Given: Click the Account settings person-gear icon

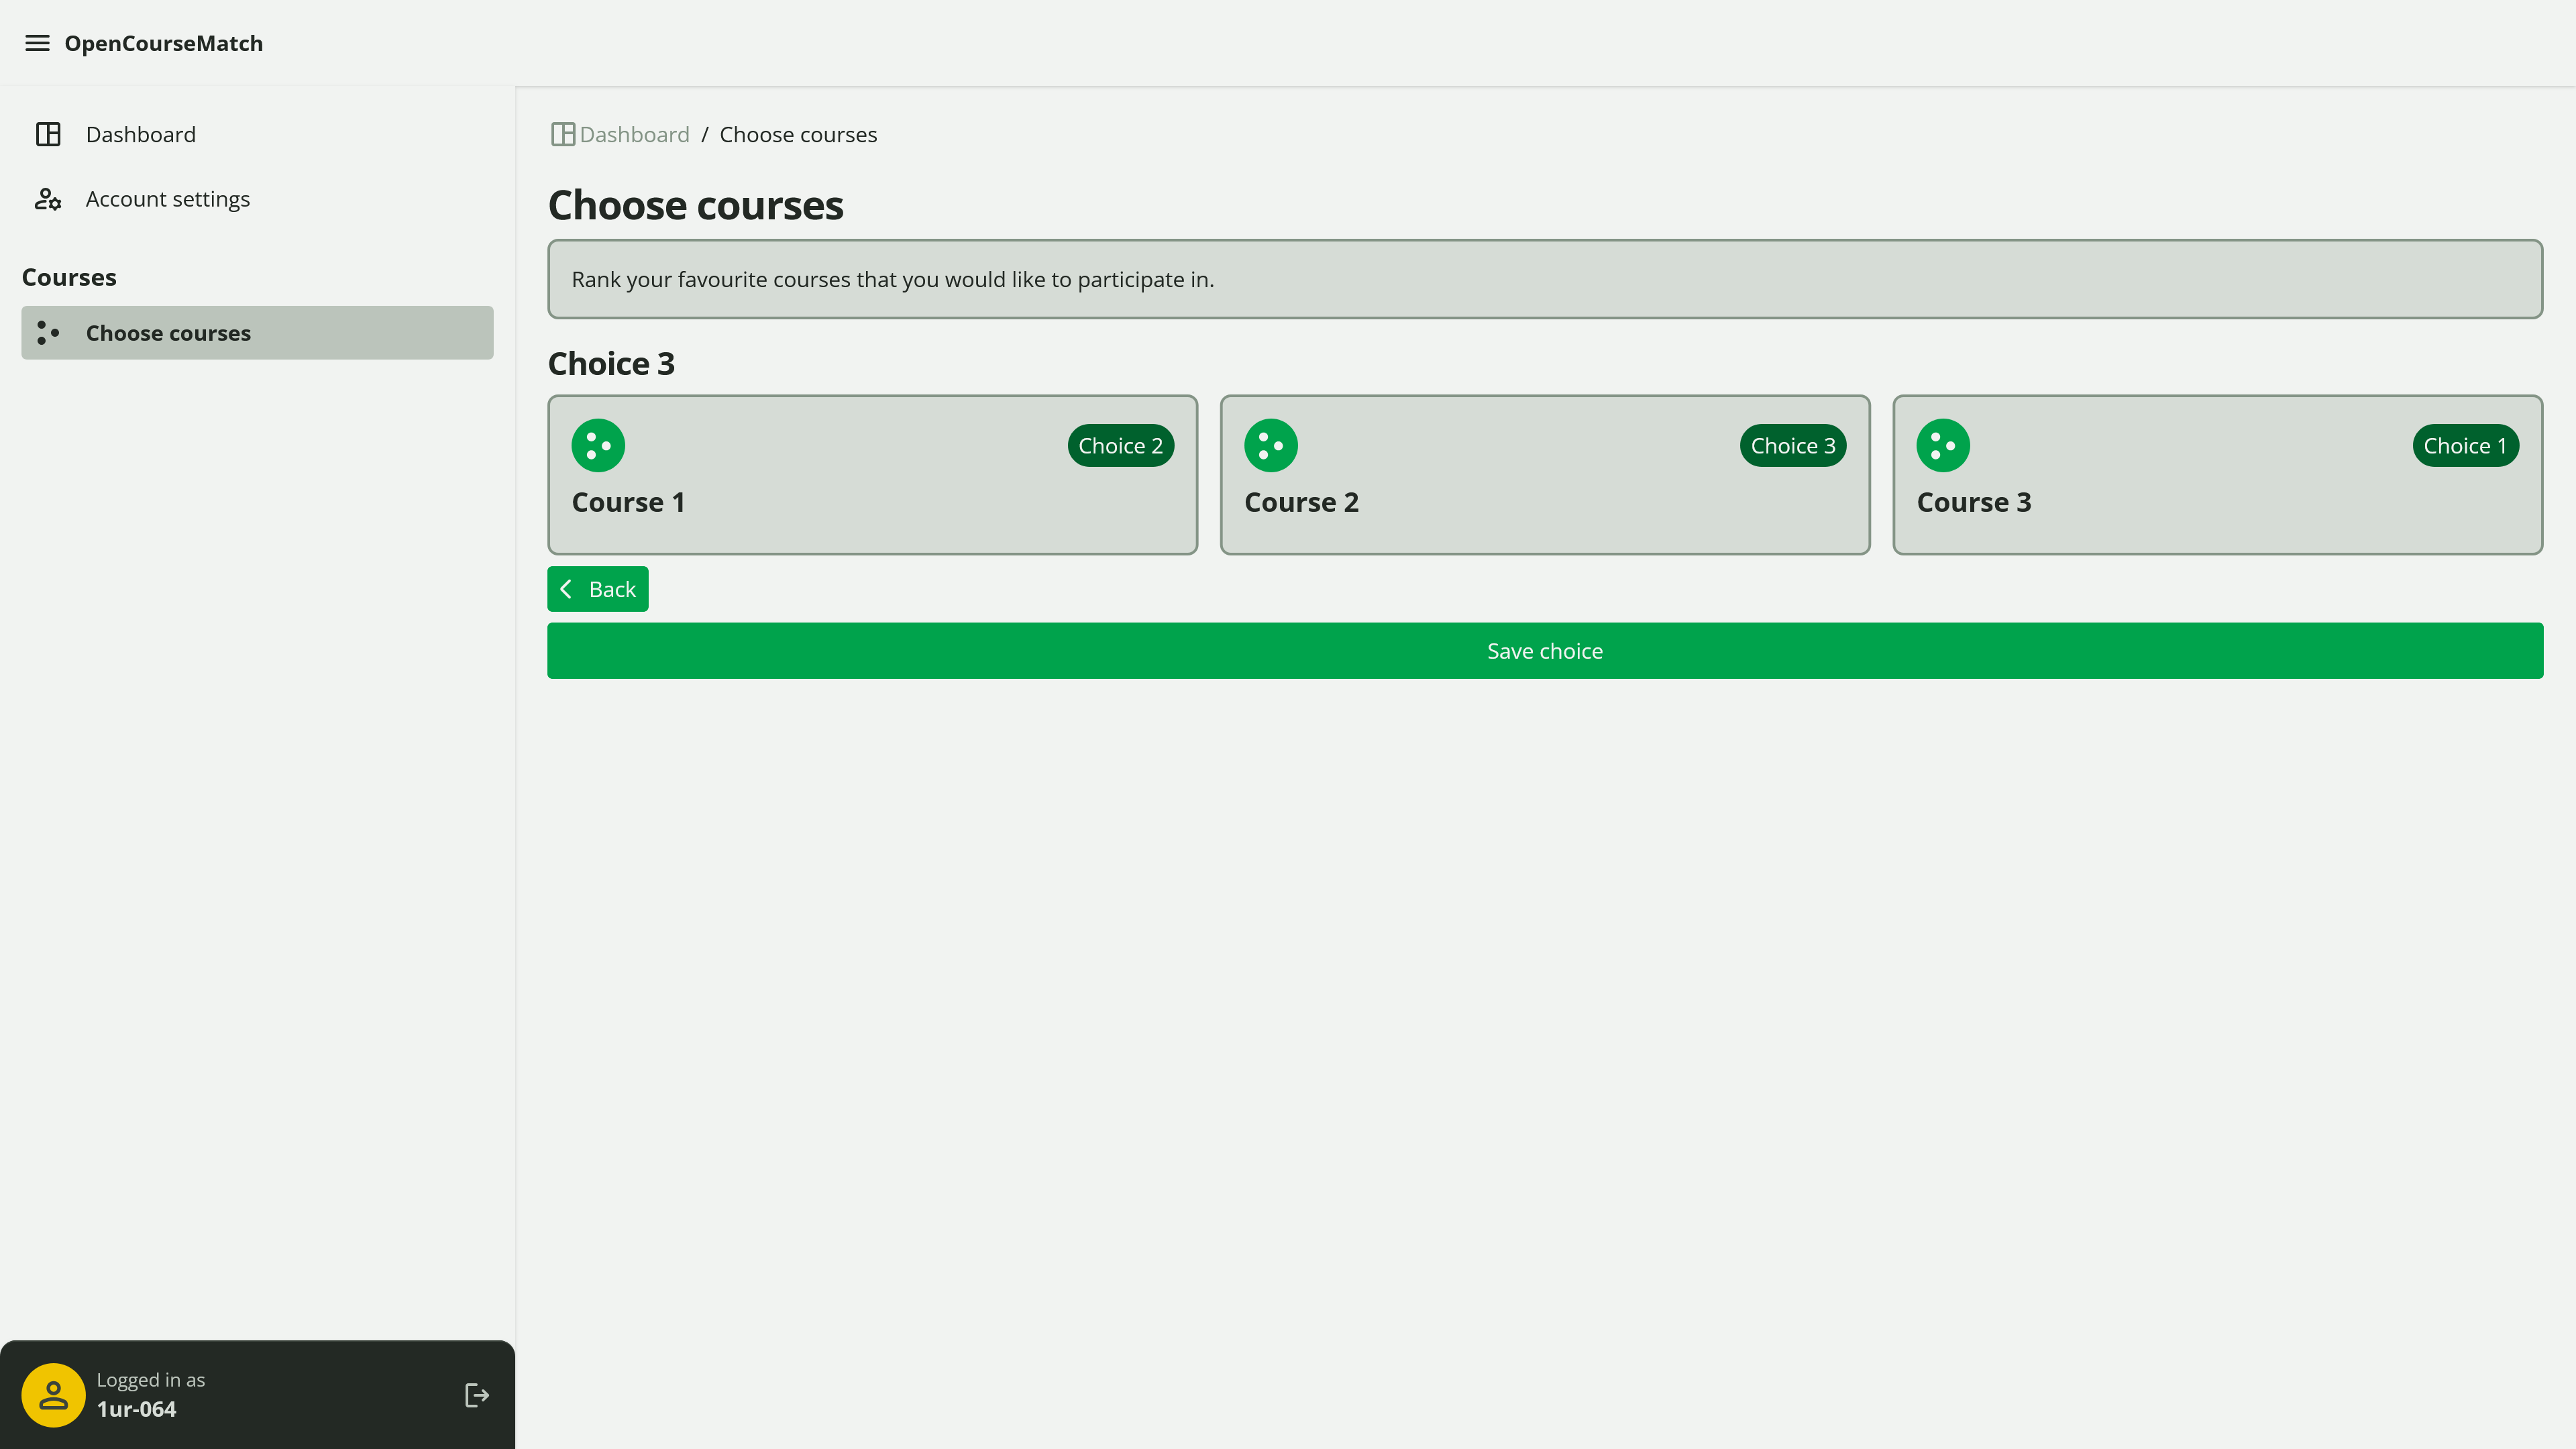Looking at the screenshot, I should point(48,199).
